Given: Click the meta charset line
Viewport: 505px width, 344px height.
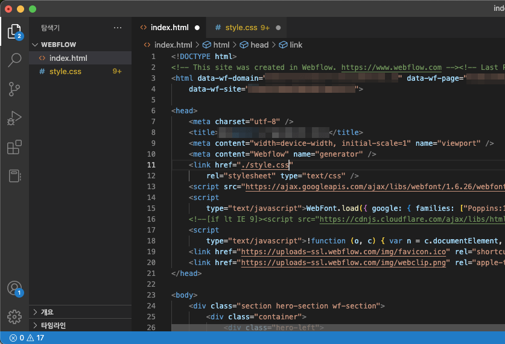Looking at the screenshot, I should pos(241,122).
